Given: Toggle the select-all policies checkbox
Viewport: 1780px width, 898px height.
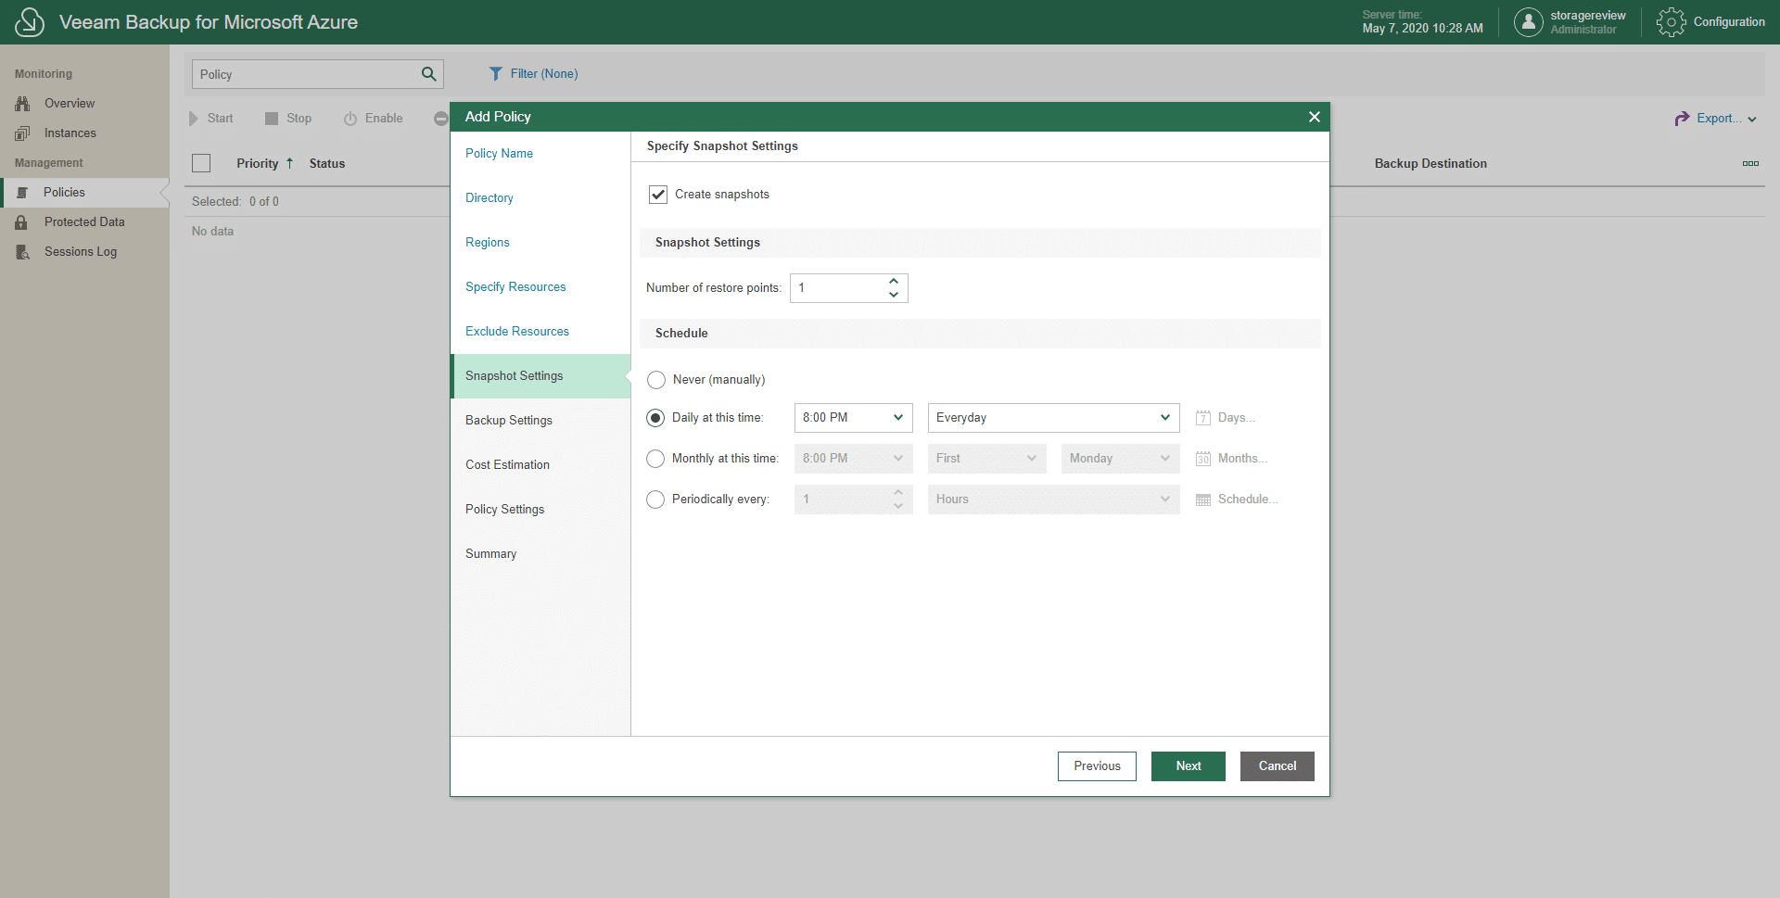Looking at the screenshot, I should click(x=201, y=163).
